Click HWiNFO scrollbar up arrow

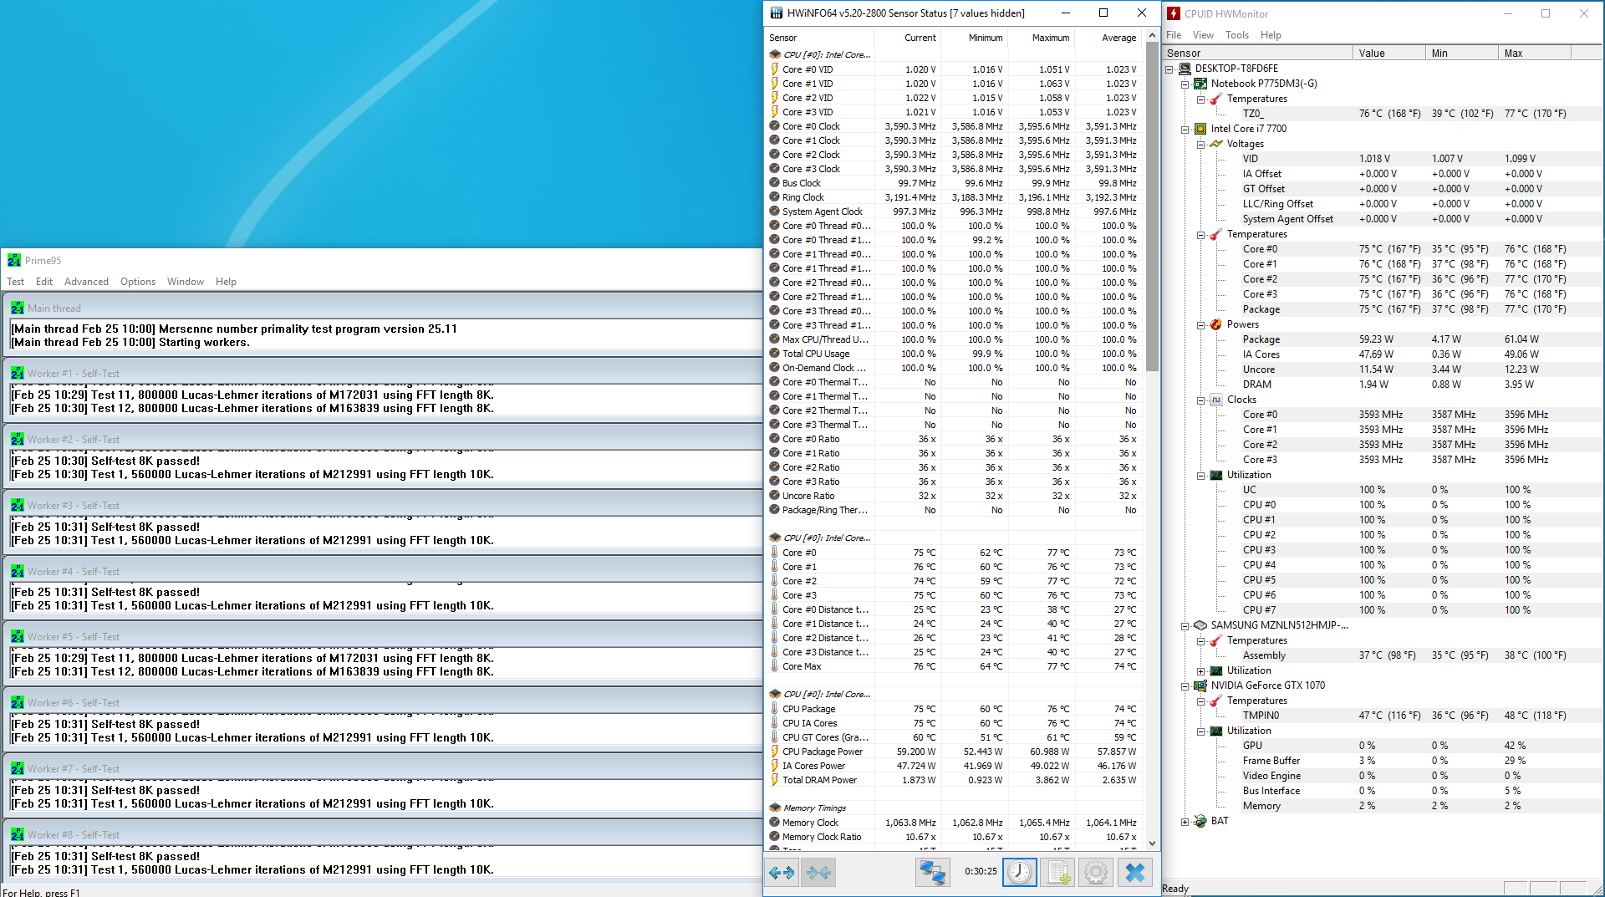[x=1152, y=36]
